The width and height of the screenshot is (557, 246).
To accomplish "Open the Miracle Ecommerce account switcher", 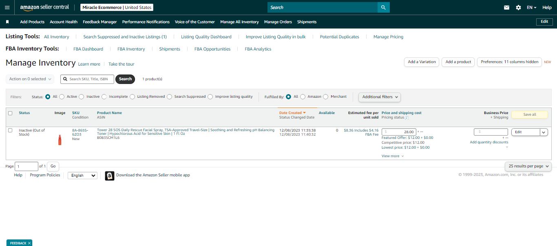I will [x=117, y=7].
